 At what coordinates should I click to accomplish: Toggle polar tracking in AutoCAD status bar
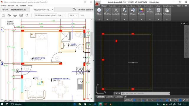(x=147, y=100)
